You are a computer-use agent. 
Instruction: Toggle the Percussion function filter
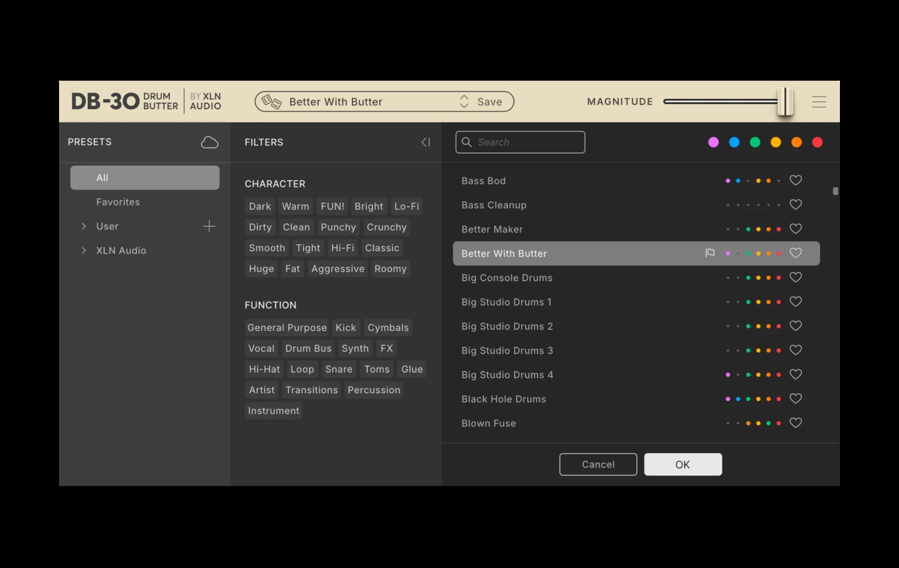pos(374,390)
